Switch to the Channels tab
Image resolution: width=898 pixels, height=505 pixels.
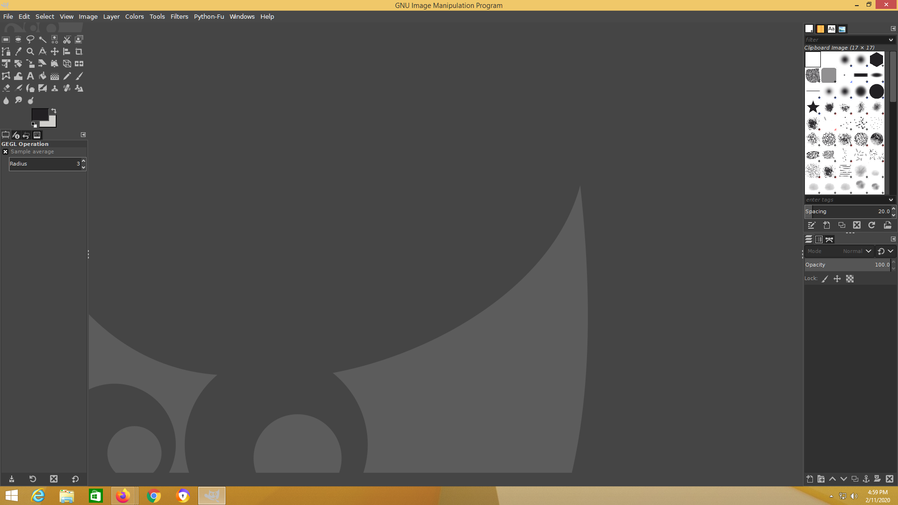point(819,239)
